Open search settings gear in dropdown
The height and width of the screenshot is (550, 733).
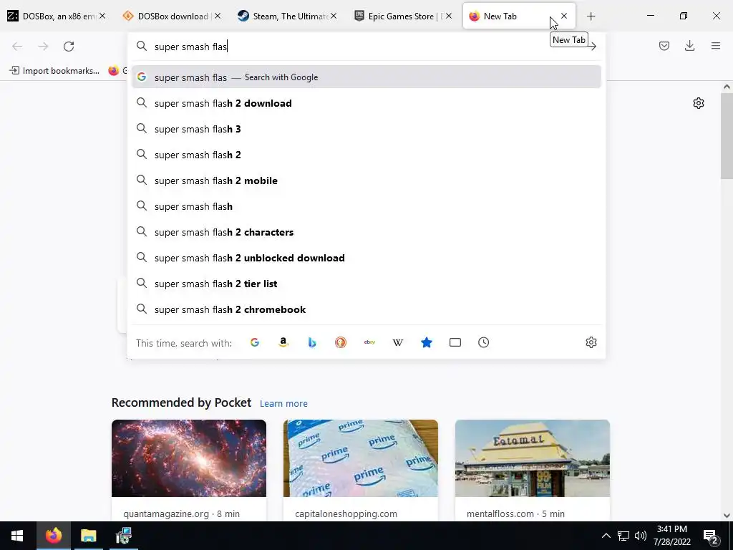click(591, 342)
